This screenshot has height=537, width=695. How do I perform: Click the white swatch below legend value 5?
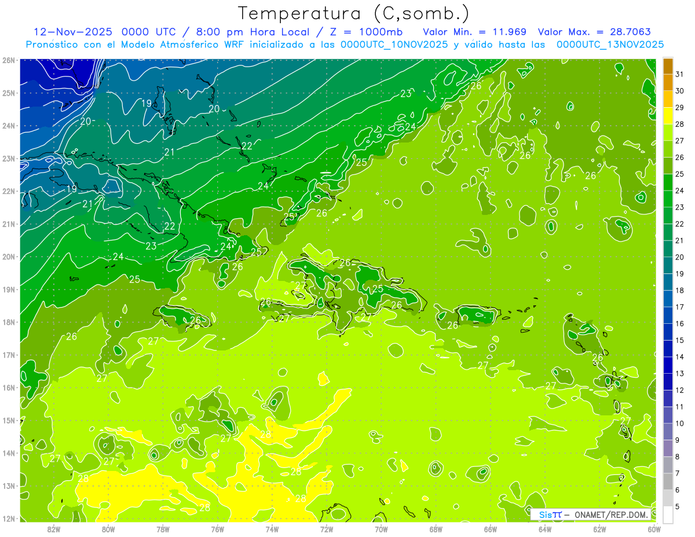(668, 514)
